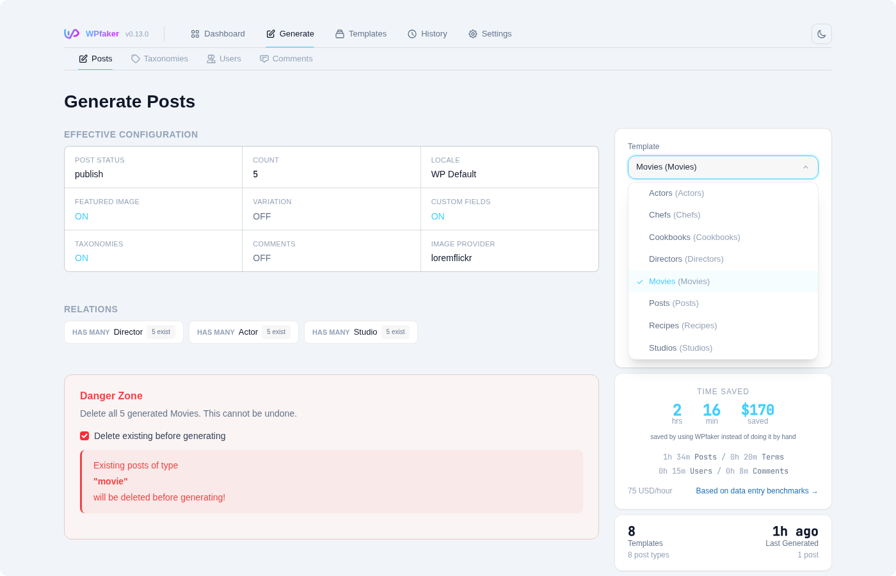Uncheck Delete existing before generating
Image resolution: width=896 pixels, height=576 pixels.
(x=84, y=436)
